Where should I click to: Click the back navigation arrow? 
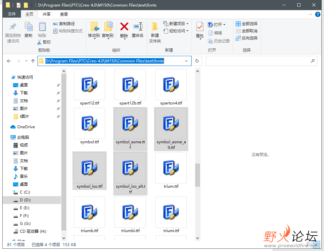pyautogui.click(x=9, y=61)
